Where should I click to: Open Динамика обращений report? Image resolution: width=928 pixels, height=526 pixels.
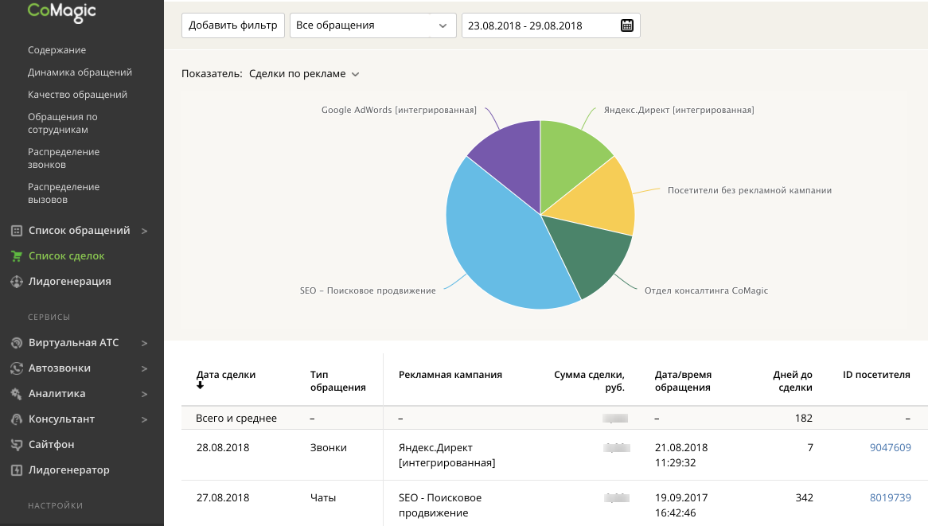pyautogui.click(x=80, y=72)
